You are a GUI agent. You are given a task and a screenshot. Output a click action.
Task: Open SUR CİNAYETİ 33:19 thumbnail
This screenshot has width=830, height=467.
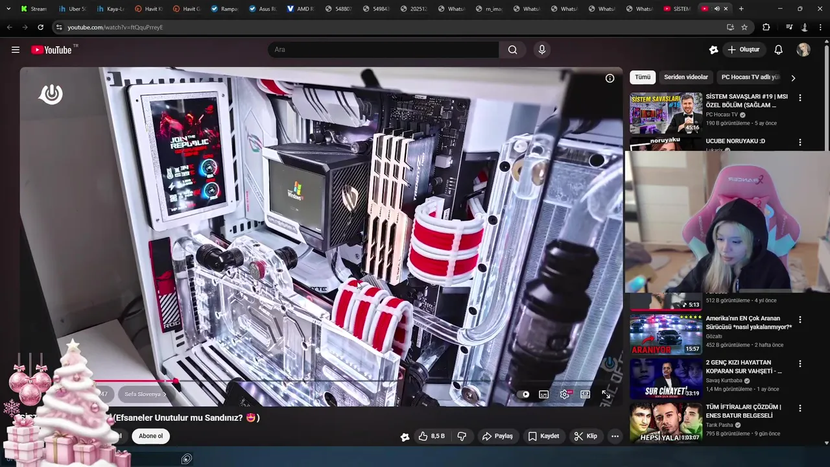(666, 378)
